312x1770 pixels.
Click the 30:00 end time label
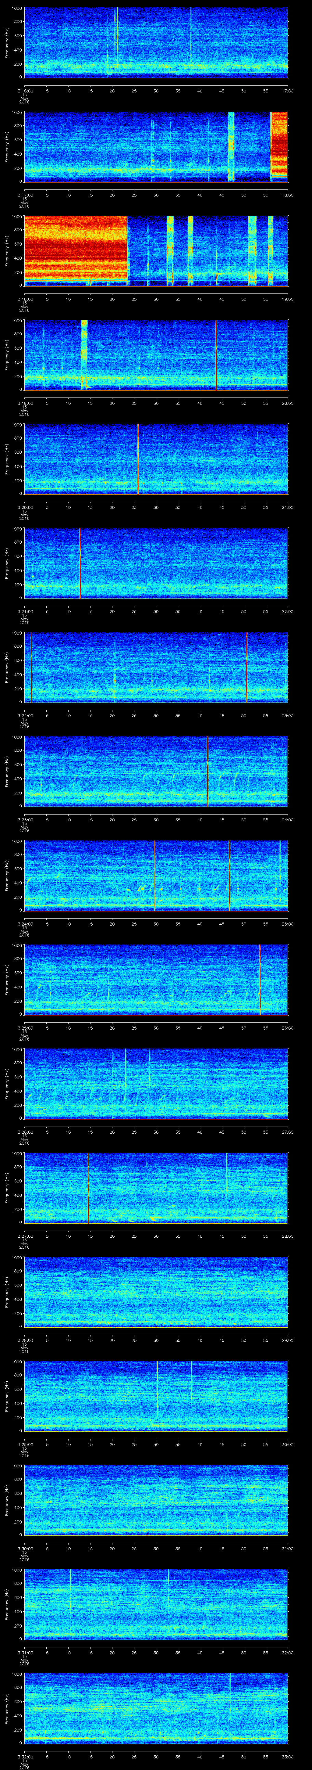[x=288, y=1444]
